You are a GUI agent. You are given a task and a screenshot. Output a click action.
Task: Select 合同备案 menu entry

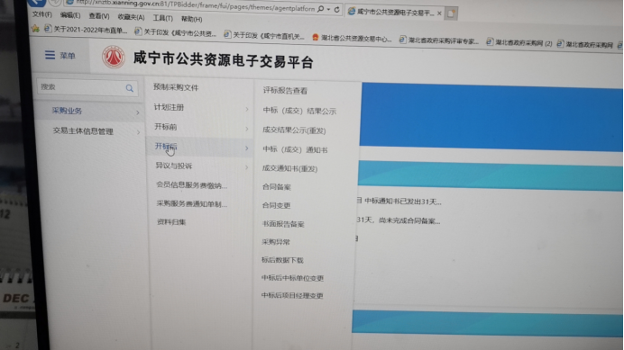coord(276,187)
